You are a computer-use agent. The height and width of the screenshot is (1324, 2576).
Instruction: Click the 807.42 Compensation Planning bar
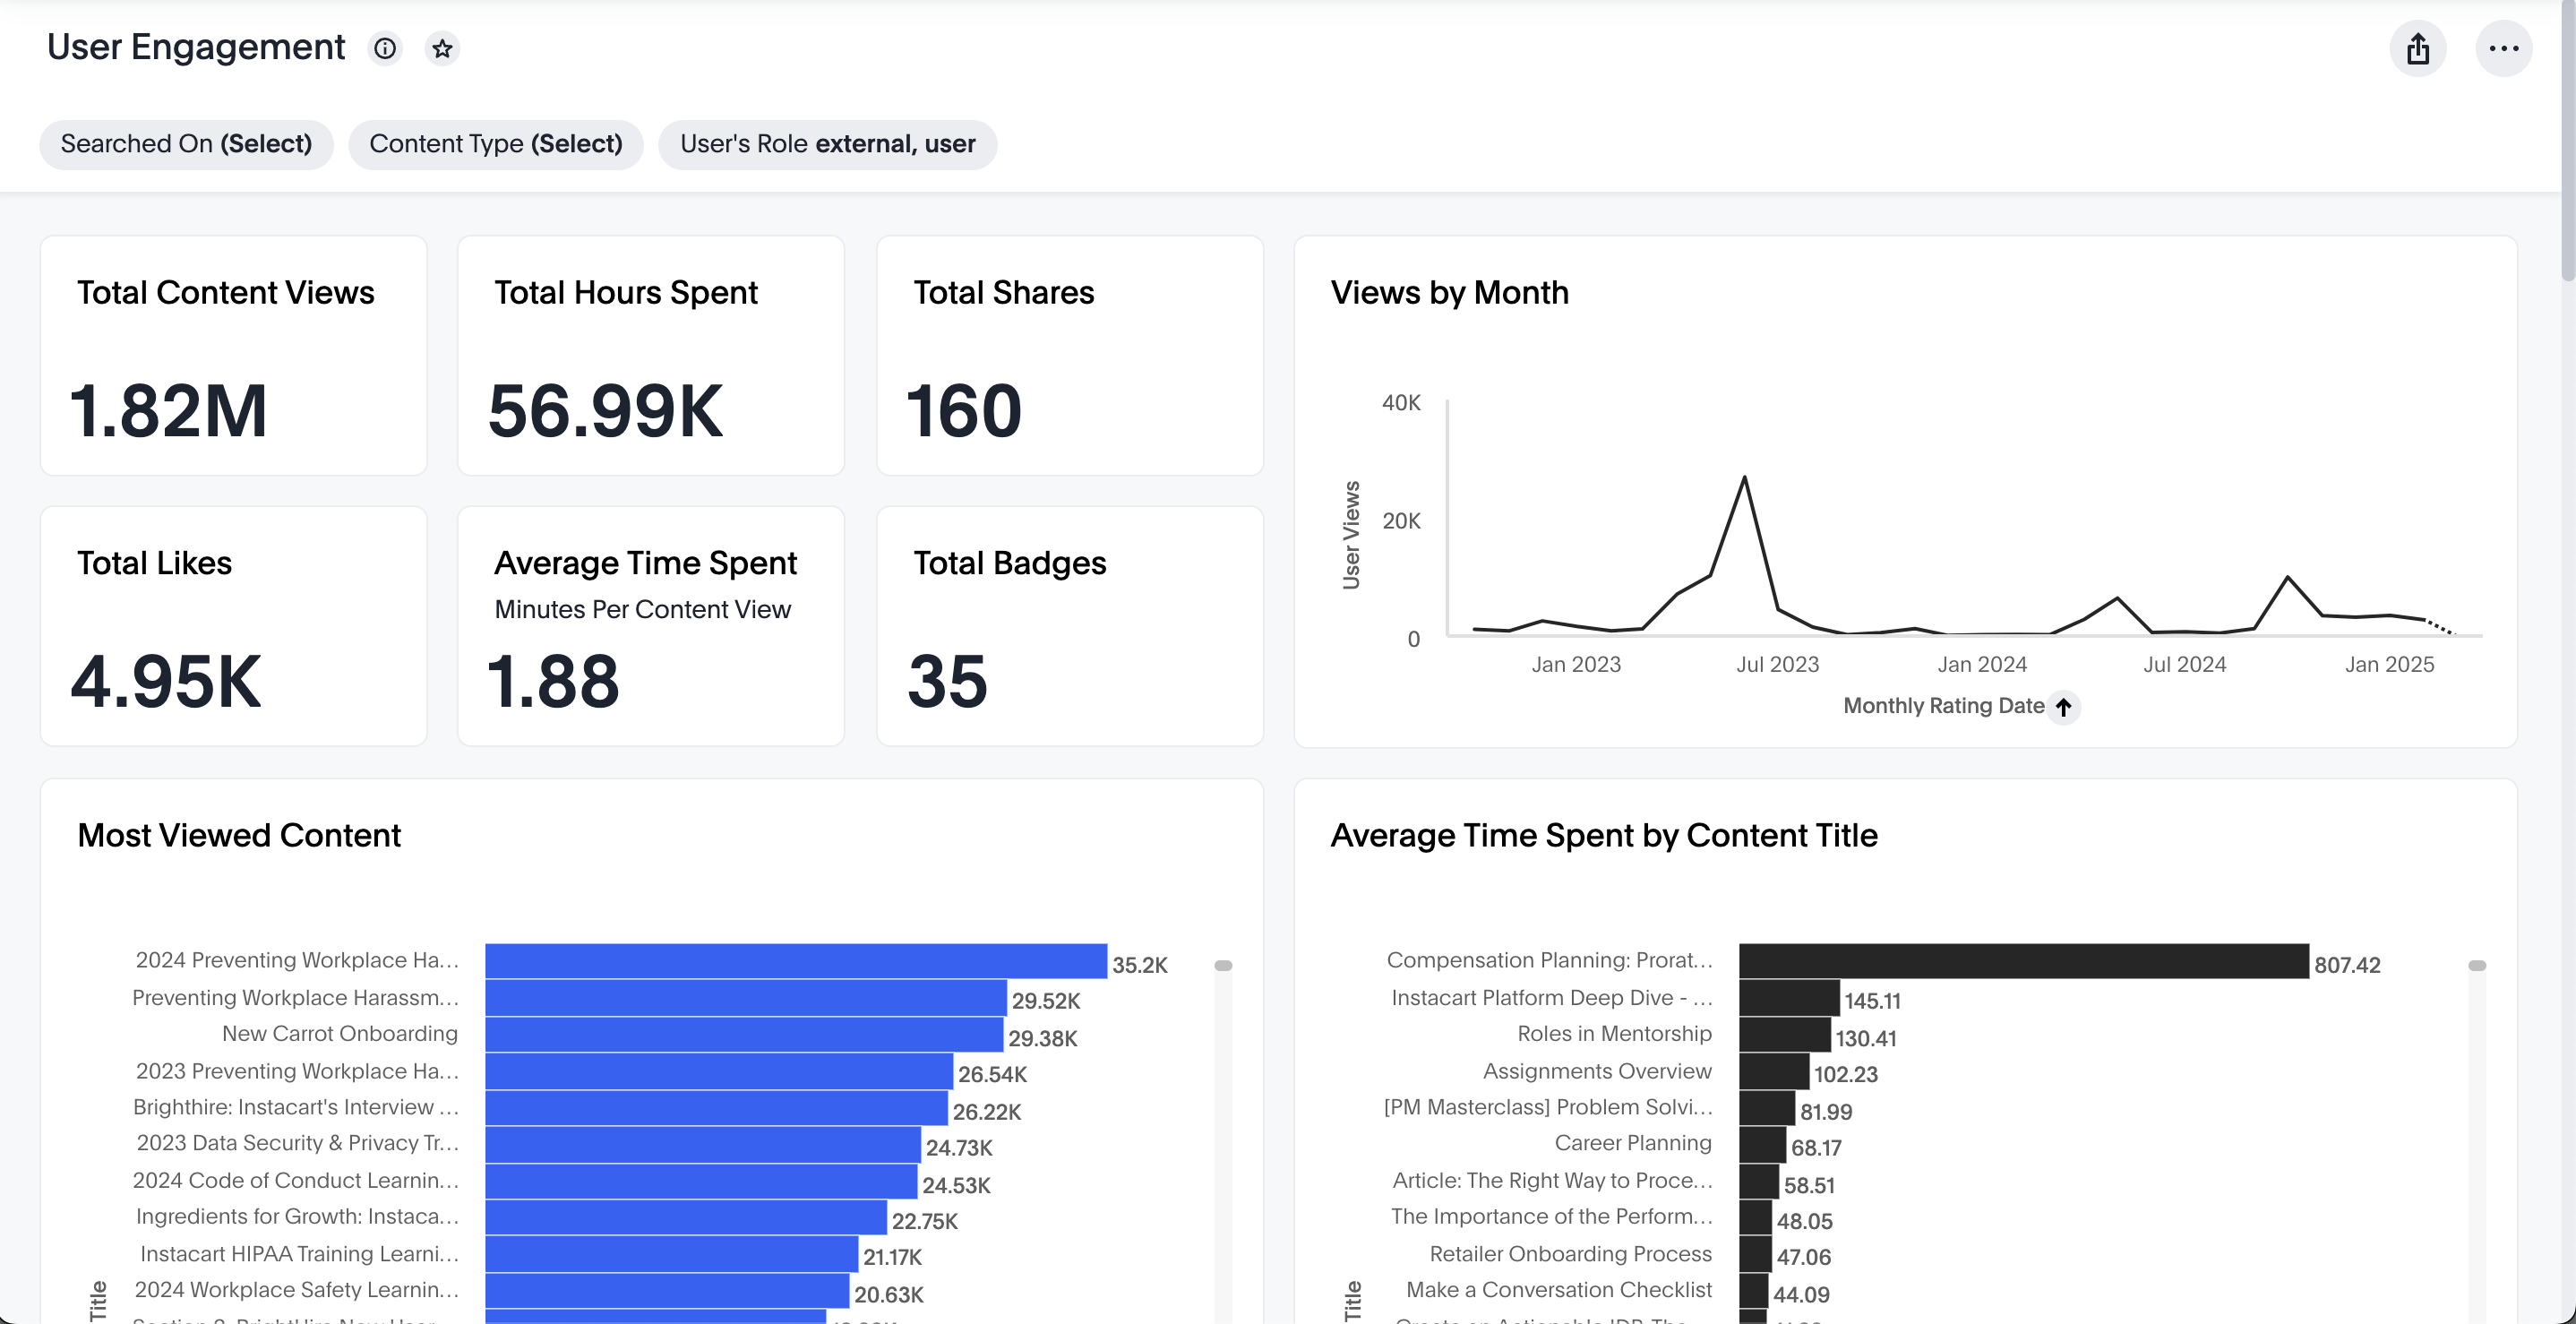(2024, 961)
